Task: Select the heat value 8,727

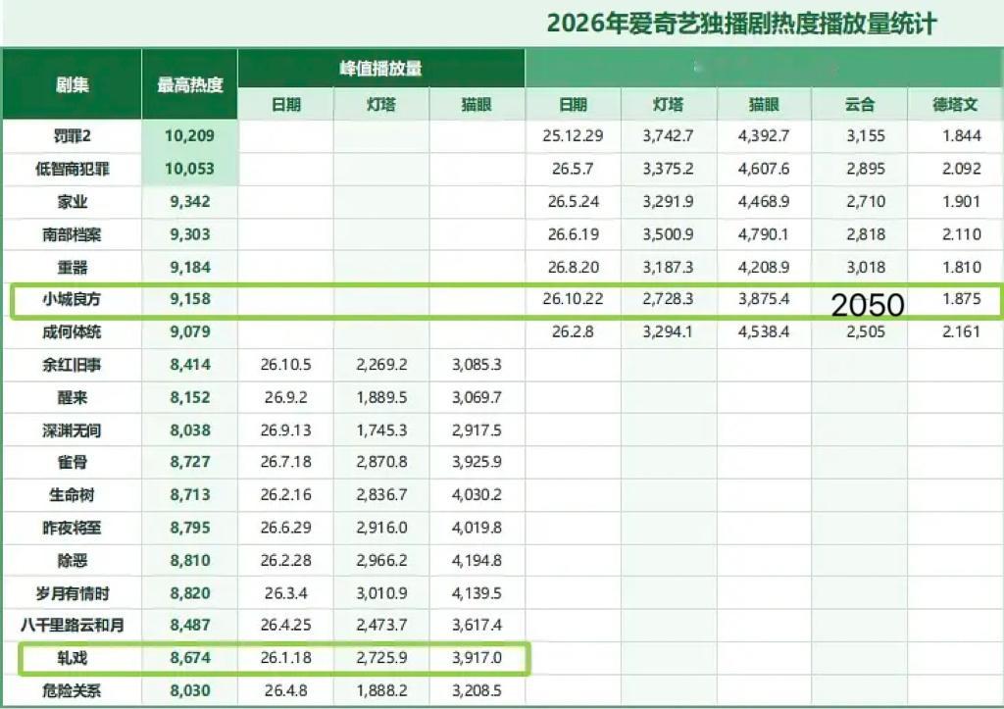Action: pyautogui.click(x=189, y=462)
